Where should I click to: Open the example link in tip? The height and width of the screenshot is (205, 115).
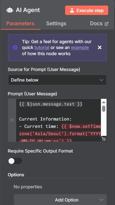[x=80, y=48]
